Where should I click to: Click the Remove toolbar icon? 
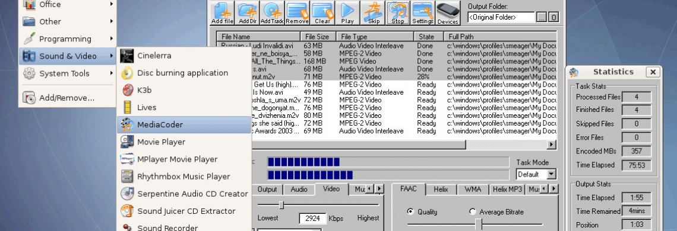[297, 12]
